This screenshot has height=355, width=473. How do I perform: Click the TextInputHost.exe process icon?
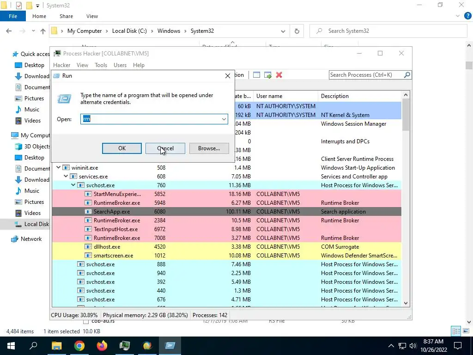(x=88, y=229)
